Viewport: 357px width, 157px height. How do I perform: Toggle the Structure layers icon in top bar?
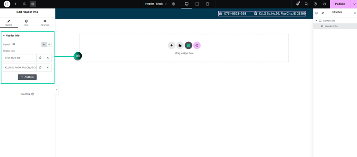33,4
